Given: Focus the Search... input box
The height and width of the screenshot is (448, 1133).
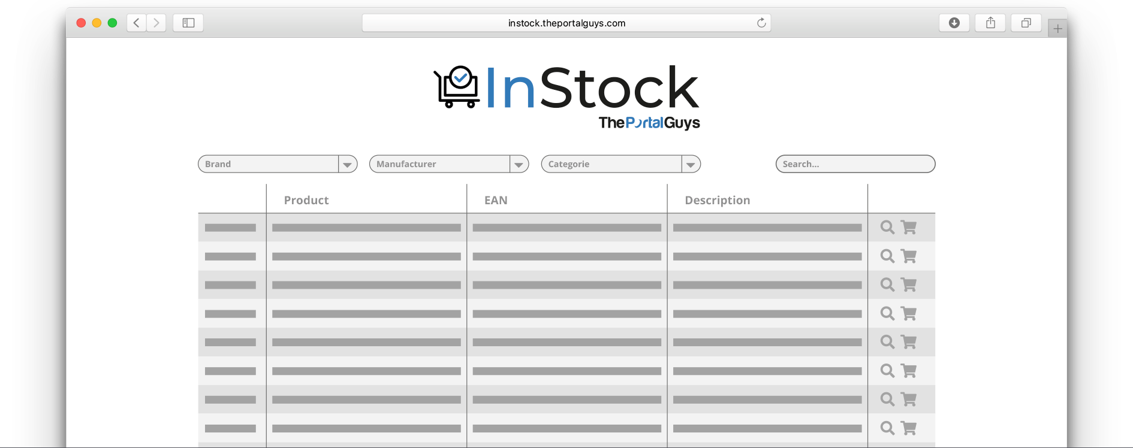Looking at the screenshot, I should (x=855, y=164).
